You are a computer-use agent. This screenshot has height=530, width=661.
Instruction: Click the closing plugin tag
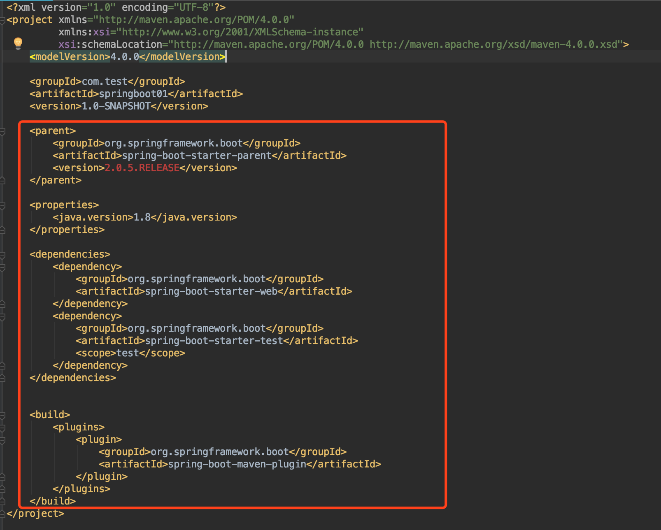(102, 477)
